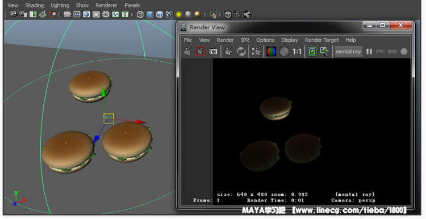Click the Isolate Select icon
Viewport: 426px width, 219px height.
pyautogui.click(x=213, y=14)
